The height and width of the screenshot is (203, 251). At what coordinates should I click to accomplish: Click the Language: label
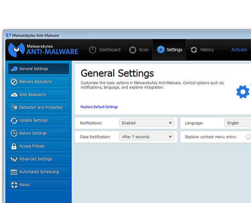click(194, 123)
